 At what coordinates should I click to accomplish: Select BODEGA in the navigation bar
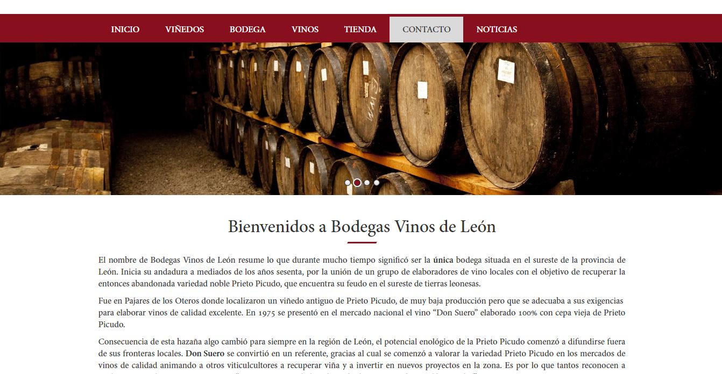[247, 30]
